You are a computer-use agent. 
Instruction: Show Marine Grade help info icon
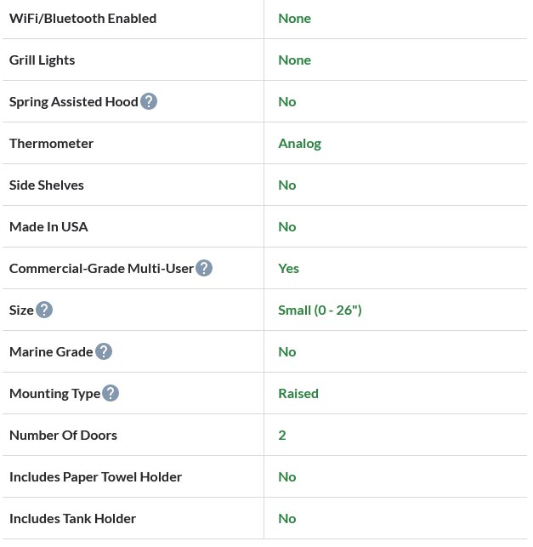pyautogui.click(x=103, y=351)
